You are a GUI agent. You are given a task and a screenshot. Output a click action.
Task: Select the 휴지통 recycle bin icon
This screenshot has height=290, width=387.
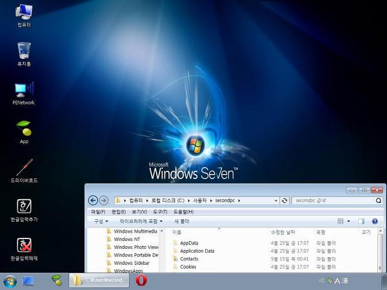(24, 54)
